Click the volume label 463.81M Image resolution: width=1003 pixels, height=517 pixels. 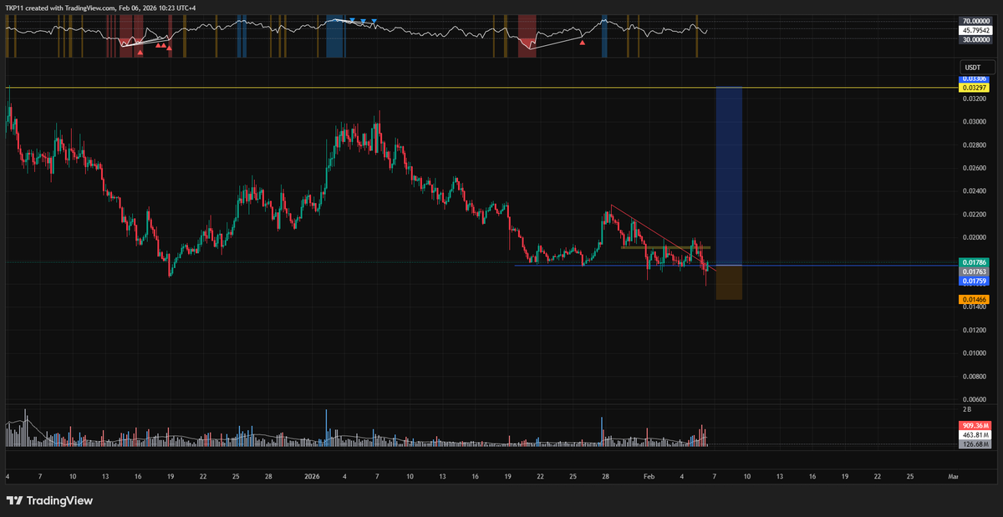pos(976,434)
